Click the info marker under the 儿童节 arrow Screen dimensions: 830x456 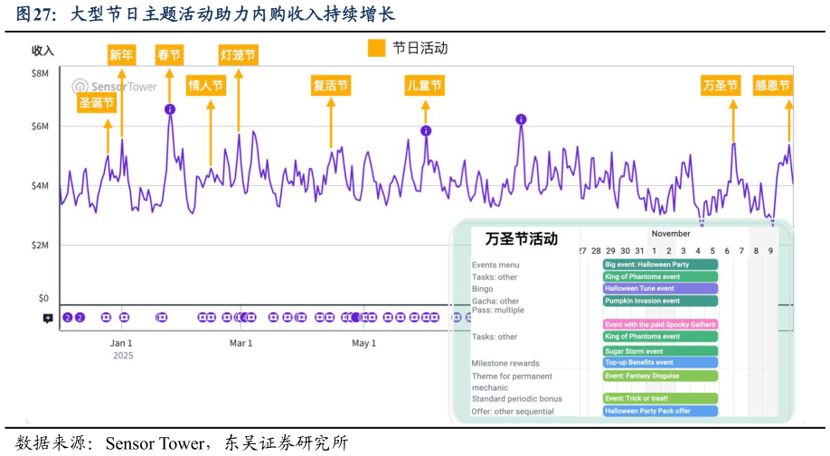pyautogui.click(x=426, y=131)
